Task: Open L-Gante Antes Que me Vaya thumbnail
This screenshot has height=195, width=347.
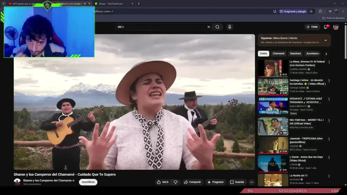Action: [273, 163]
